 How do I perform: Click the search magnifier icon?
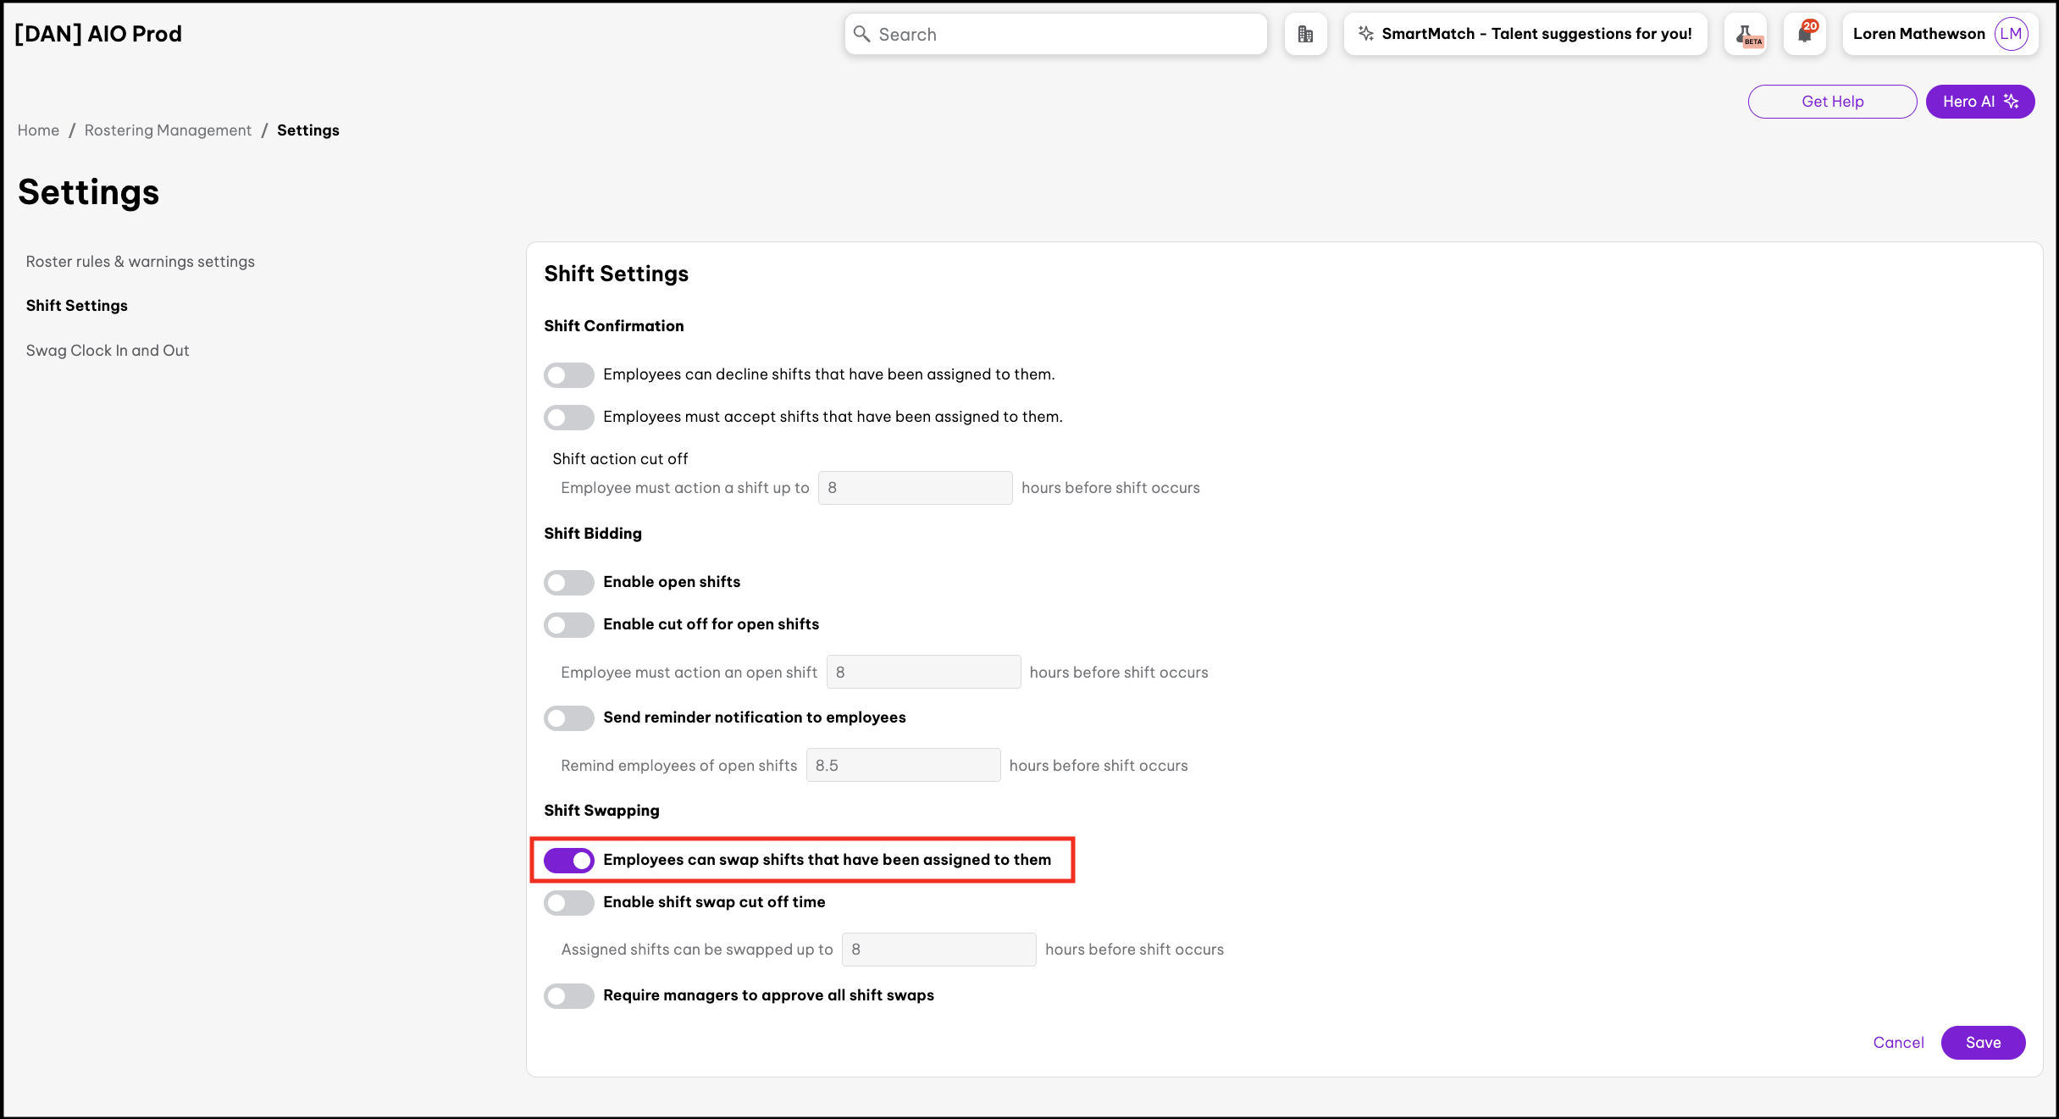pyautogui.click(x=861, y=34)
